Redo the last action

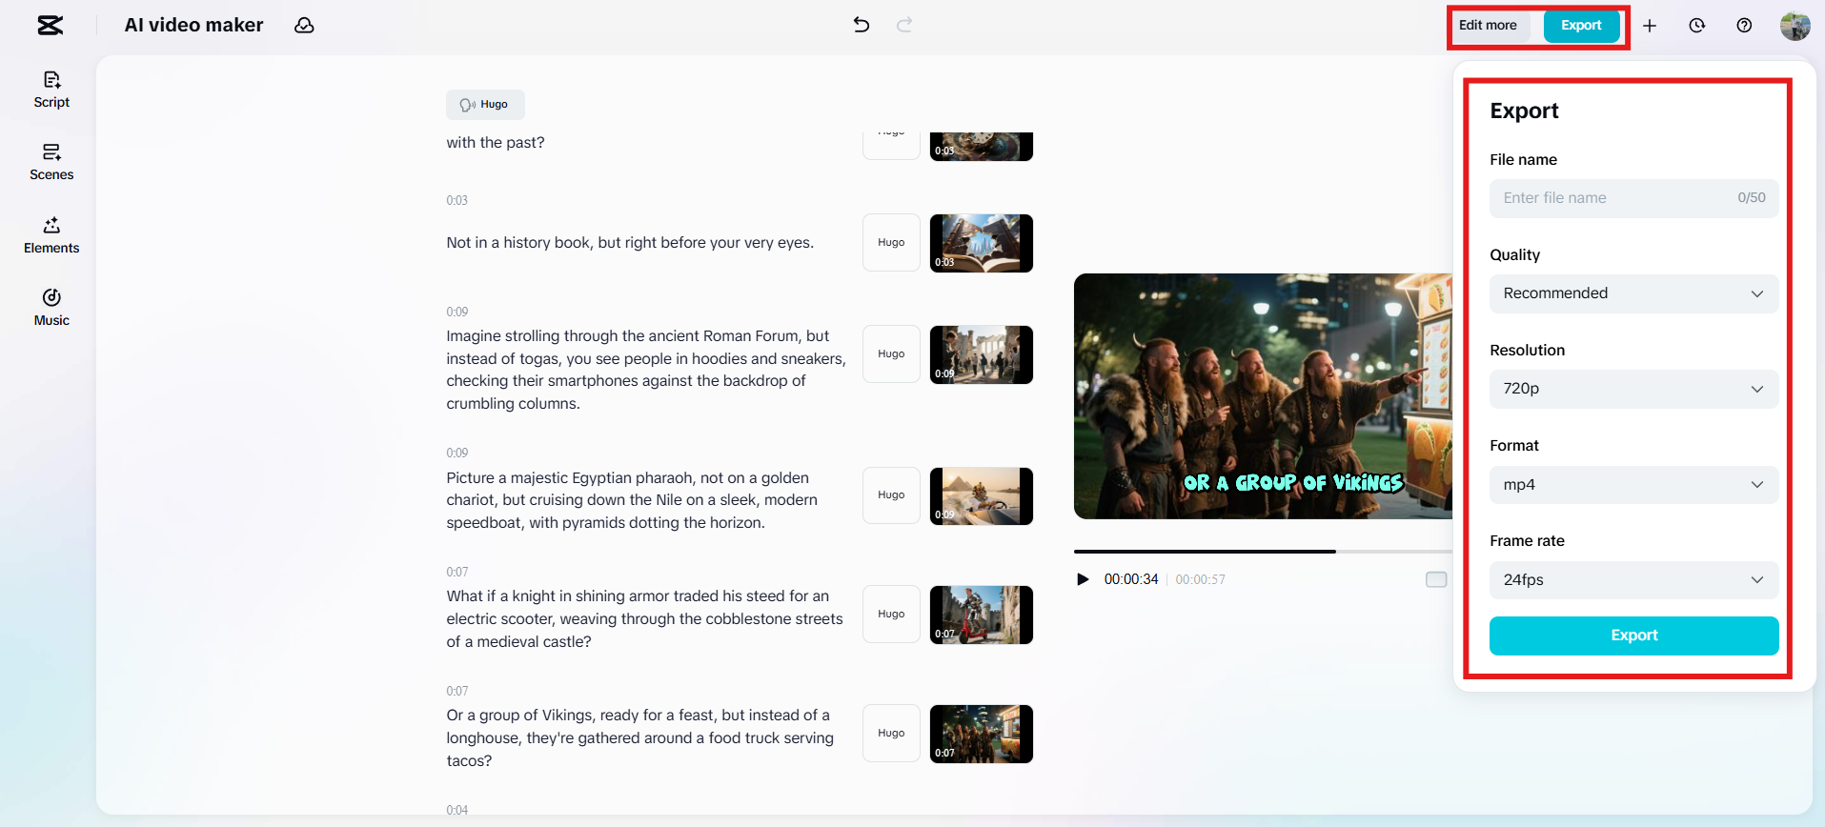point(904,25)
